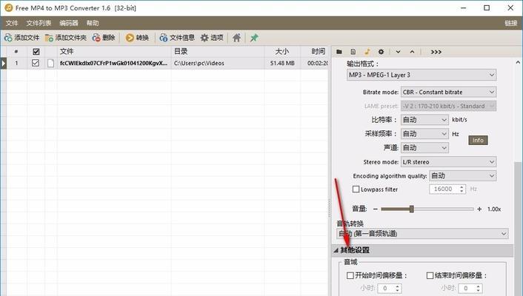
Task: Sort list by 时间 column header
Action: (315, 52)
